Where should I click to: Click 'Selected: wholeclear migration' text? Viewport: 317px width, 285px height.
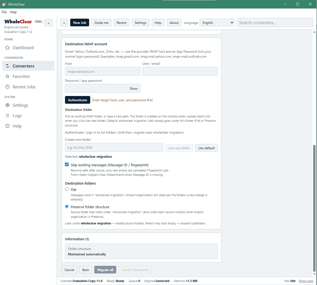[x=88, y=157]
